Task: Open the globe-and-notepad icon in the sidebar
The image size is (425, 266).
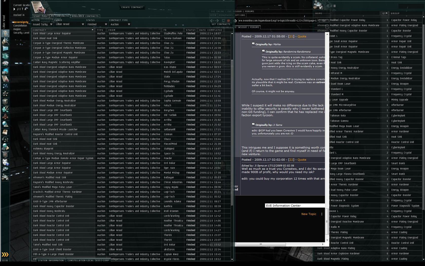Action: click(5, 147)
